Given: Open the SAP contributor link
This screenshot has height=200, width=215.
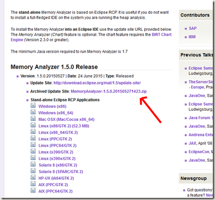Looking at the screenshot, I should [x=193, y=28].
